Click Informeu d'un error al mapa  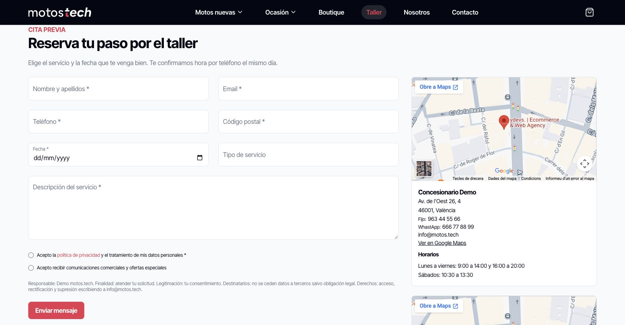point(570,179)
